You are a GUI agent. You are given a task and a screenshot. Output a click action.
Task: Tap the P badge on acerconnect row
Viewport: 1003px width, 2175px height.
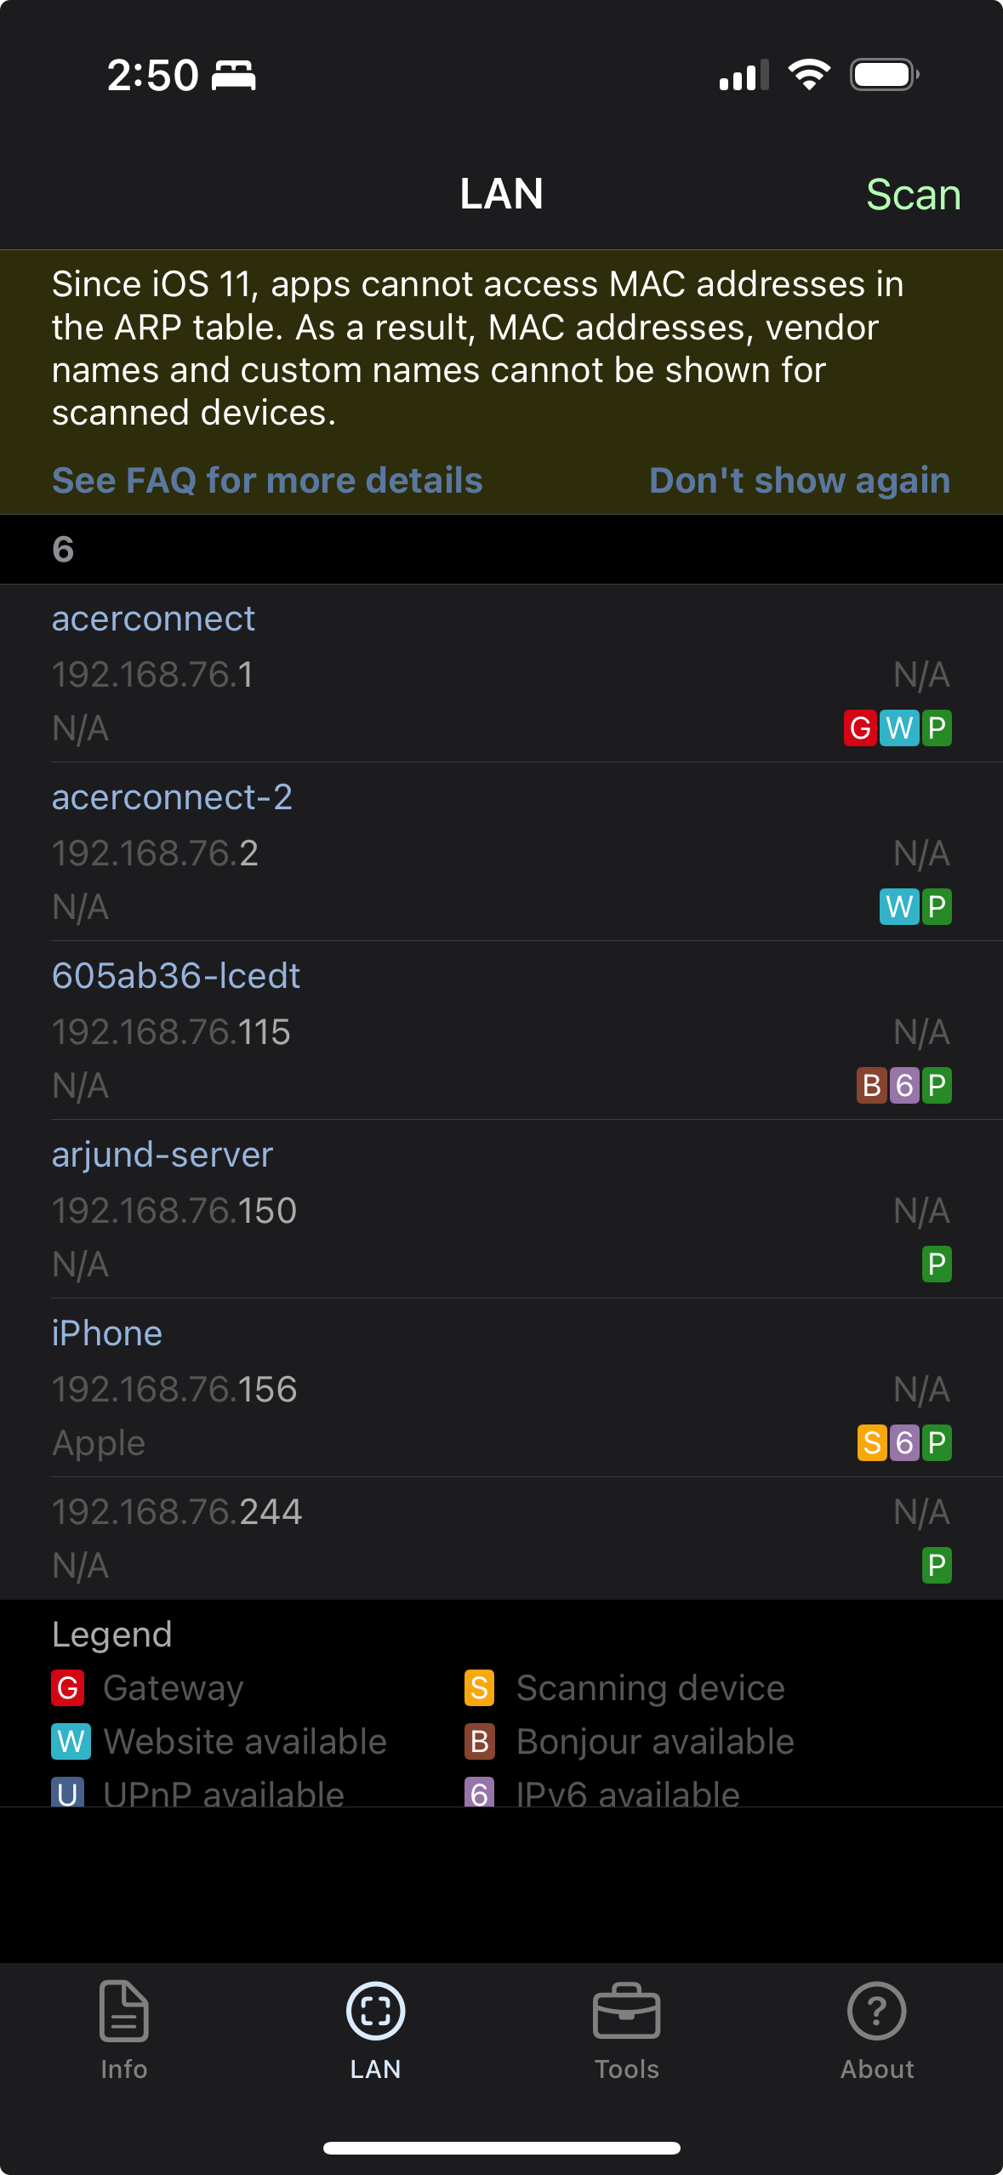[x=936, y=728]
